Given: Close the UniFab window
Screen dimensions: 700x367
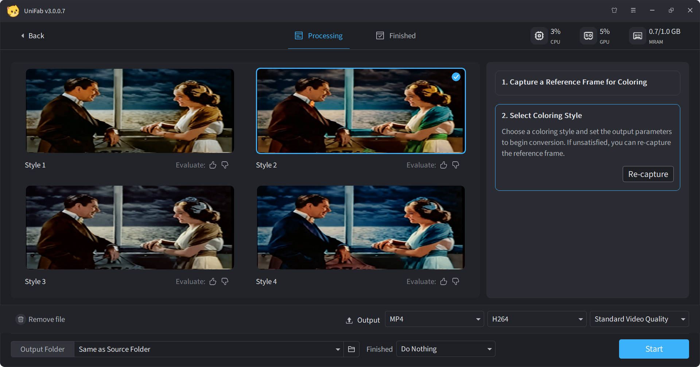Looking at the screenshot, I should [x=690, y=11].
